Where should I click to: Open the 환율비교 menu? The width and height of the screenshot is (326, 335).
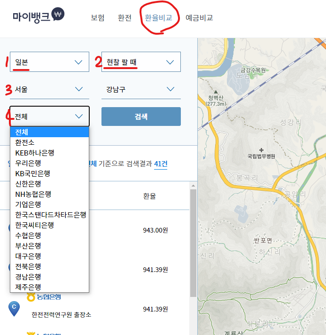click(x=158, y=18)
